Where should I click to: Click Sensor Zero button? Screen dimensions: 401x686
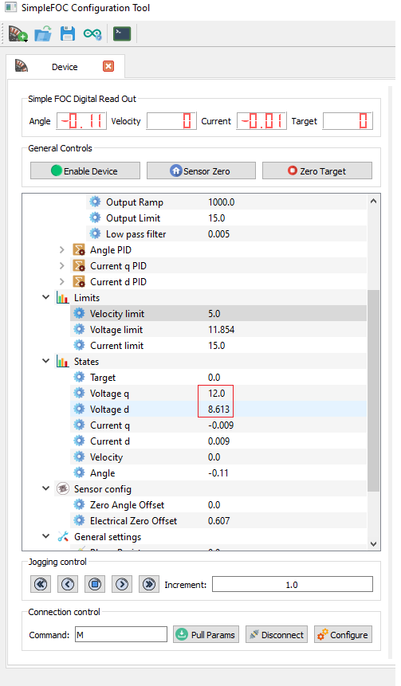pyautogui.click(x=201, y=171)
